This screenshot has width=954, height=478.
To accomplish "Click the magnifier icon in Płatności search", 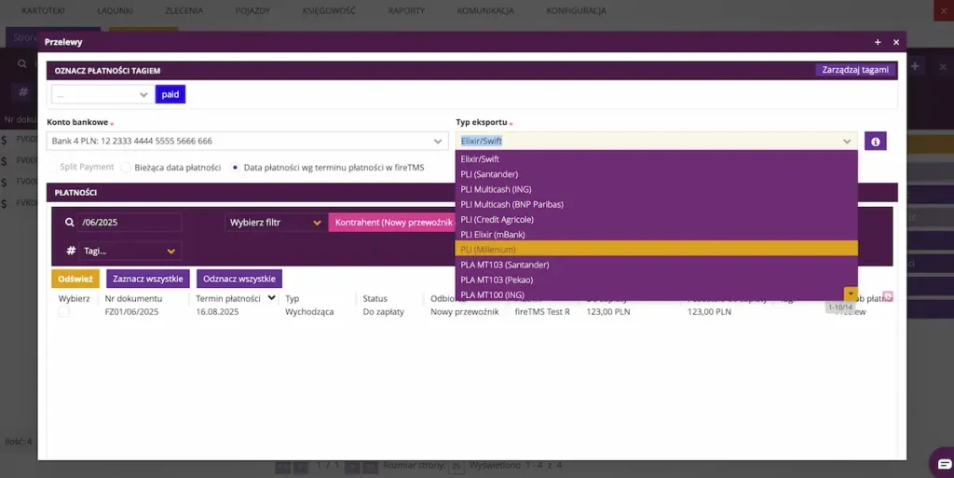I will pyautogui.click(x=69, y=222).
